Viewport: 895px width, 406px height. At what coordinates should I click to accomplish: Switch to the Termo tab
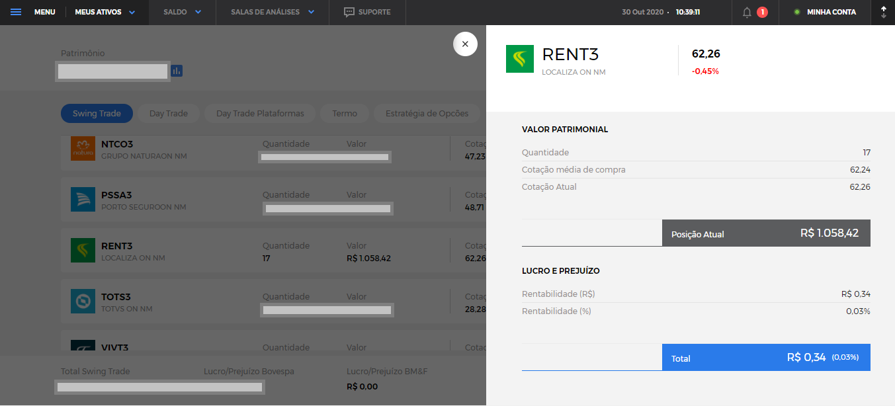tap(344, 114)
